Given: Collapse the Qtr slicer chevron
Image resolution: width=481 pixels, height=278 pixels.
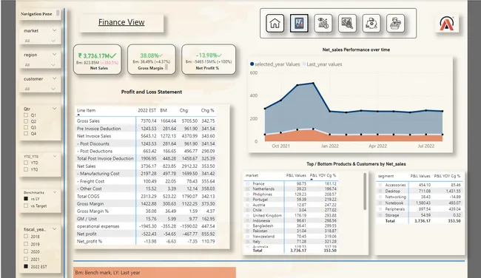Looking at the screenshot, I should click(54, 109).
